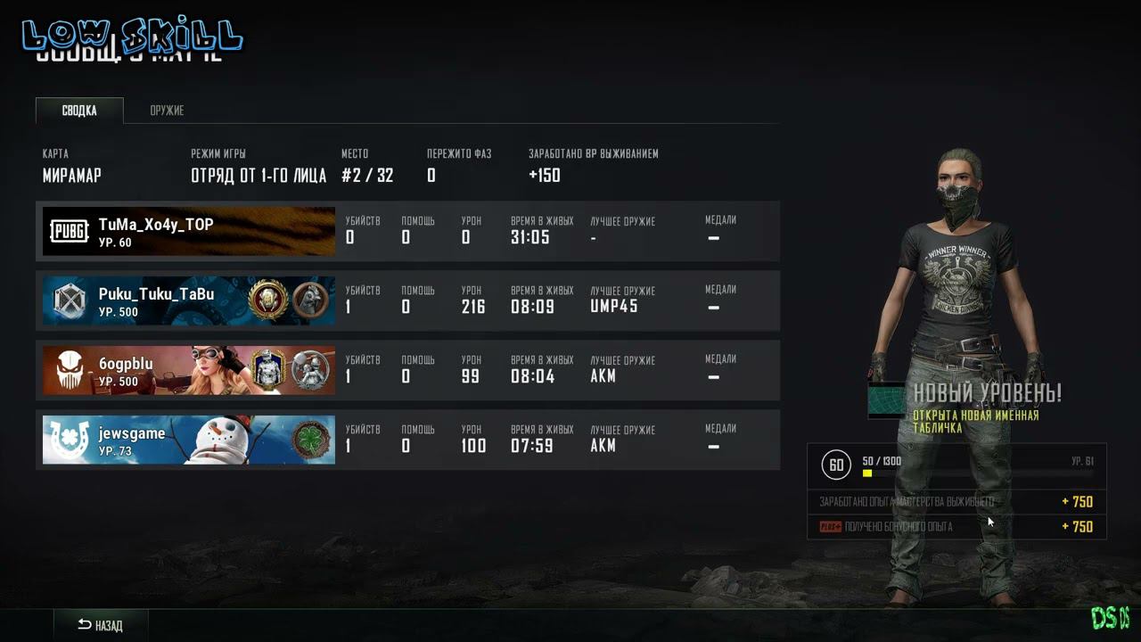The image size is (1141, 642).
Task: Click the blue armored badge on 6ogpblu's nameplate
Action: coord(267,370)
